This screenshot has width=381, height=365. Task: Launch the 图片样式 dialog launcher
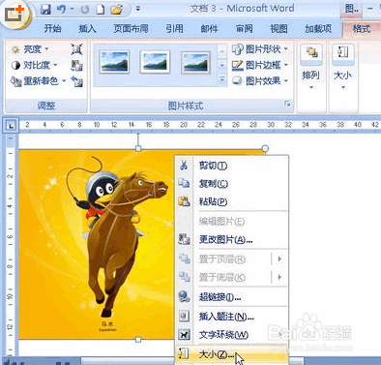[287, 104]
